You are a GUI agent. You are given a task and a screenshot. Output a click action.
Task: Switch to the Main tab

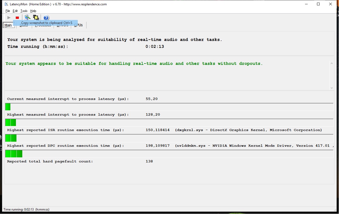(x=8, y=25)
